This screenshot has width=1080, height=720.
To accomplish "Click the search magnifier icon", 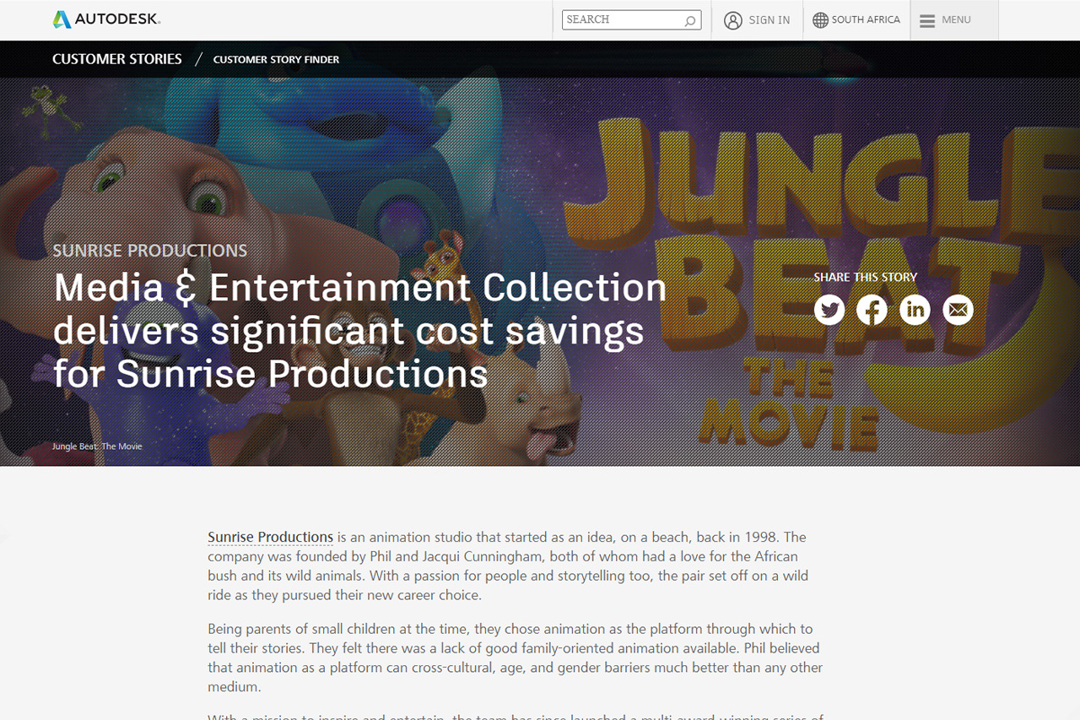I will 690,20.
